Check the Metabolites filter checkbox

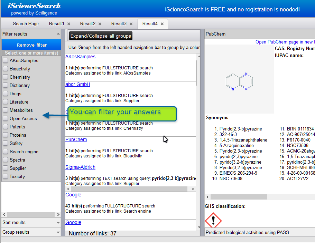pyautogui.click(x=6, y=110)
